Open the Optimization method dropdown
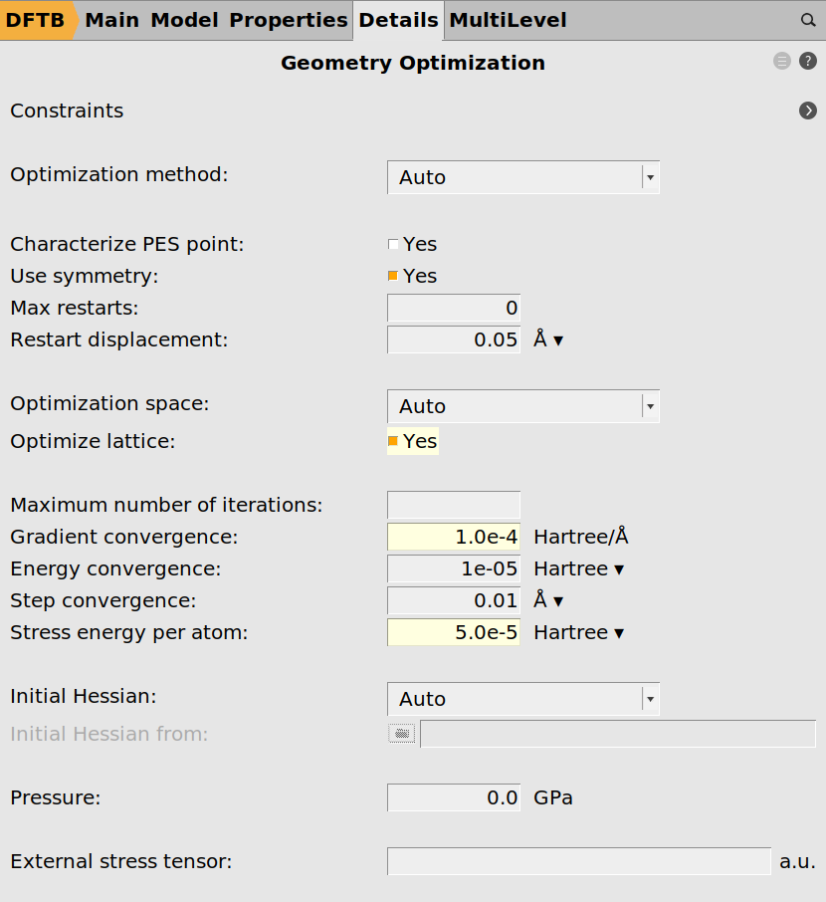The width and height of the screenshot is (826, 902). [x=522, y=177]
